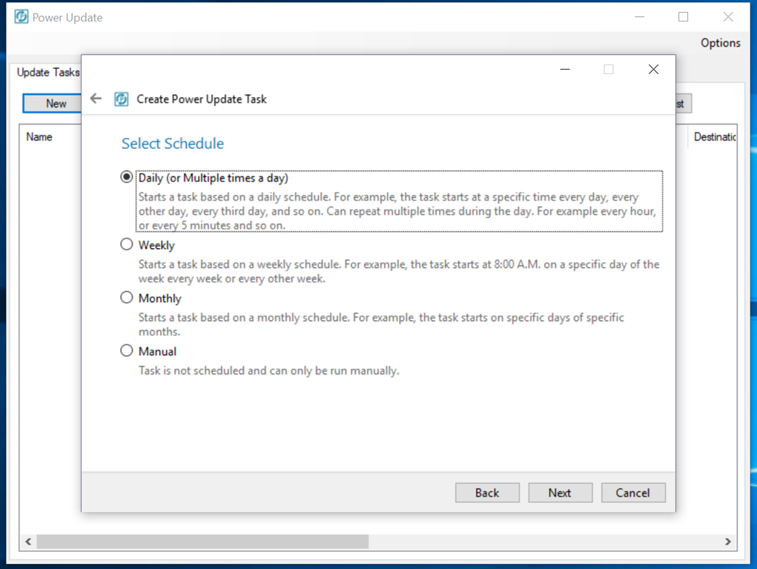757x569 pixels.
Task: Open the Options menu
Action: (x=720, y=43)
